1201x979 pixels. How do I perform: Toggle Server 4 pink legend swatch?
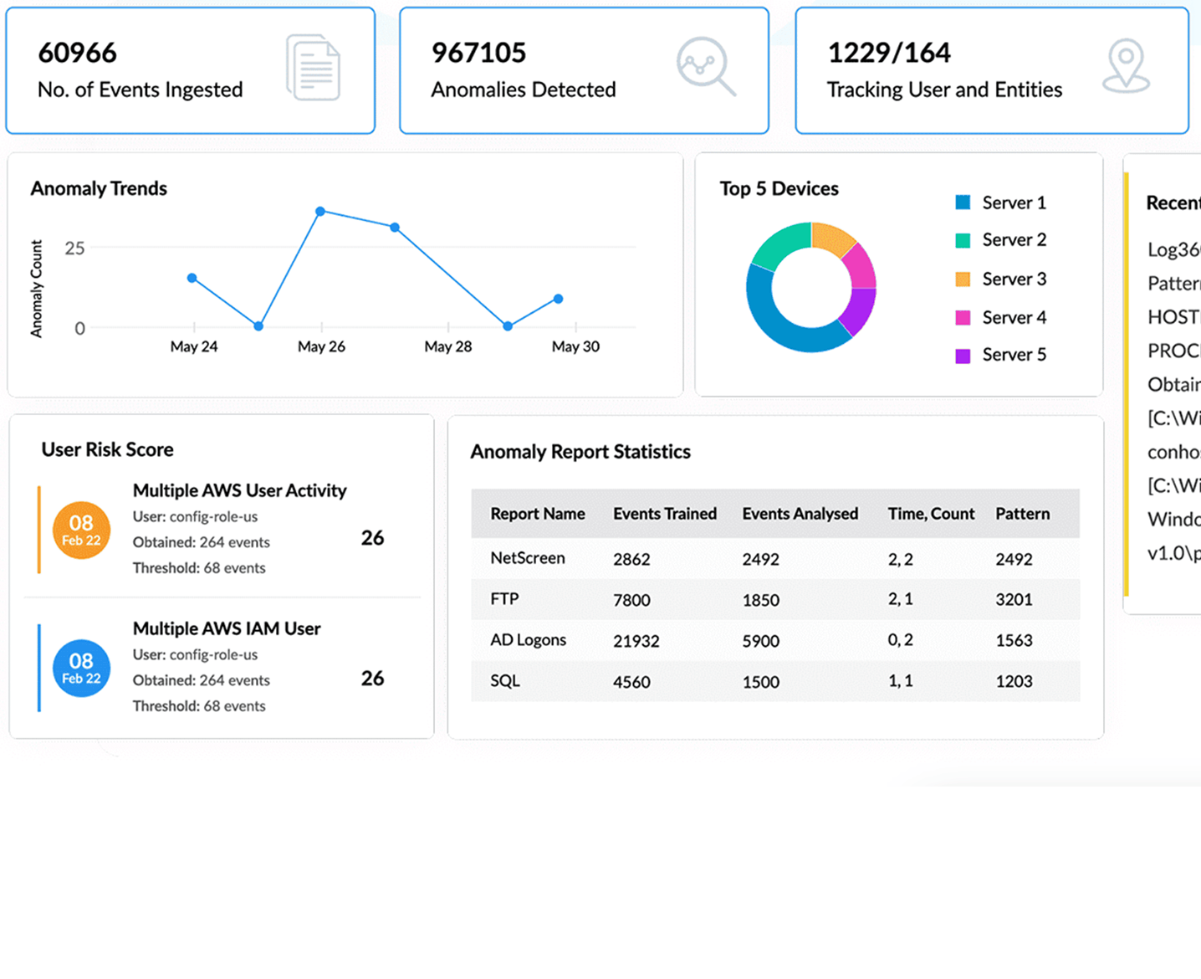tap(963, 317)
